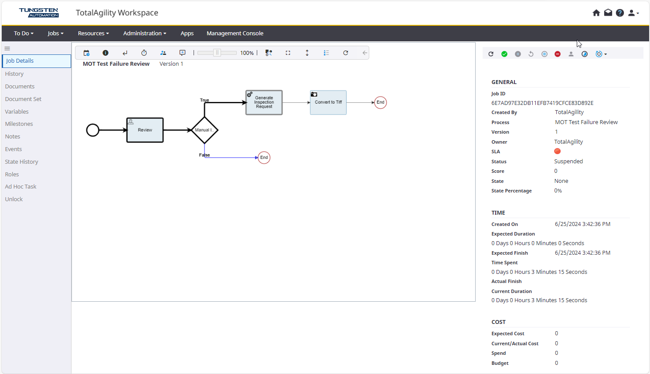This screenshot has width=650, height=374.
Task: Click the return arrow icon in diagram toolbar
Action: click(125, 53)
